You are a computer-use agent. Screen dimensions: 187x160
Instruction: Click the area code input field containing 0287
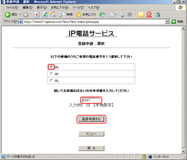[x=91, y=100]
